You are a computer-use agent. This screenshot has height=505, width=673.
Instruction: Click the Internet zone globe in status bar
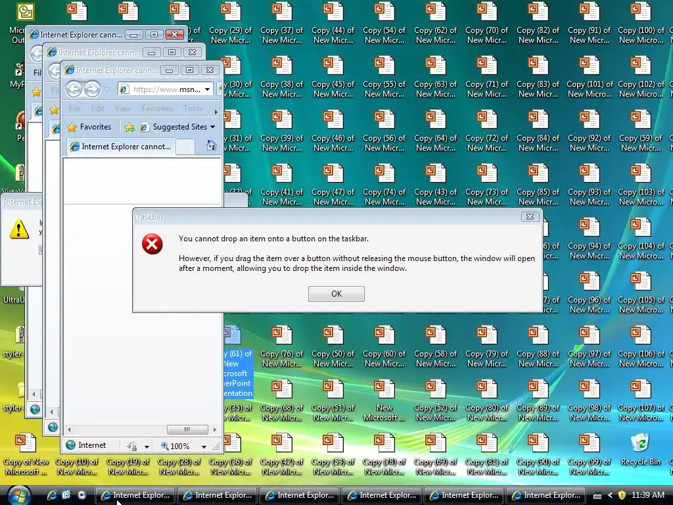coord(71,445)
